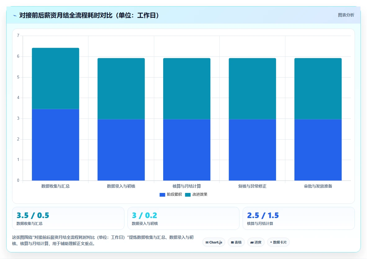Select the Chart.js tag
This screenshot has width=367, height=259.
click(214, 242)
